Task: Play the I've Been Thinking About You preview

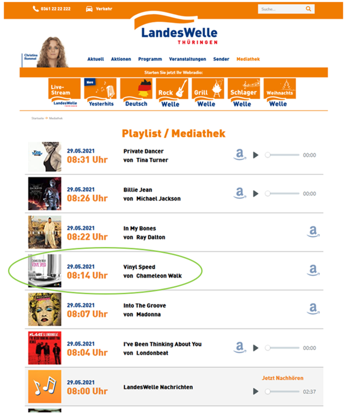Action: [255, 348]
